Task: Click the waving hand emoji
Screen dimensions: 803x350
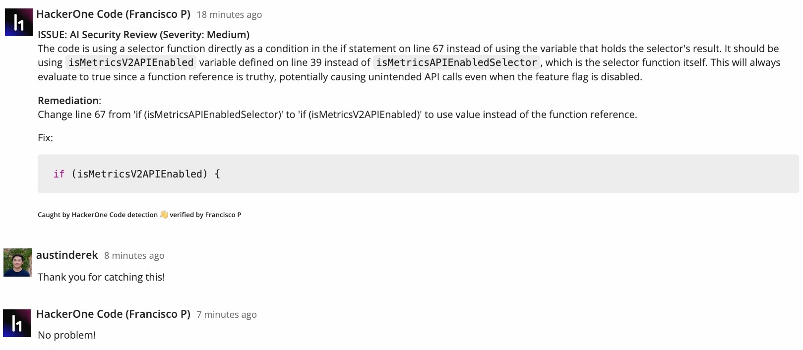Action: tap(164, 215)
